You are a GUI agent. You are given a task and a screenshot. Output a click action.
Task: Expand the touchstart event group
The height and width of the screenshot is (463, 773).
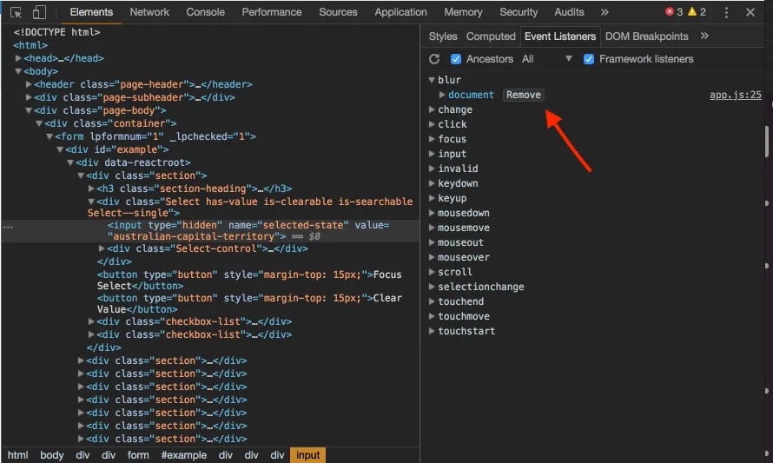pyautogui.click(x=432, y=331)
